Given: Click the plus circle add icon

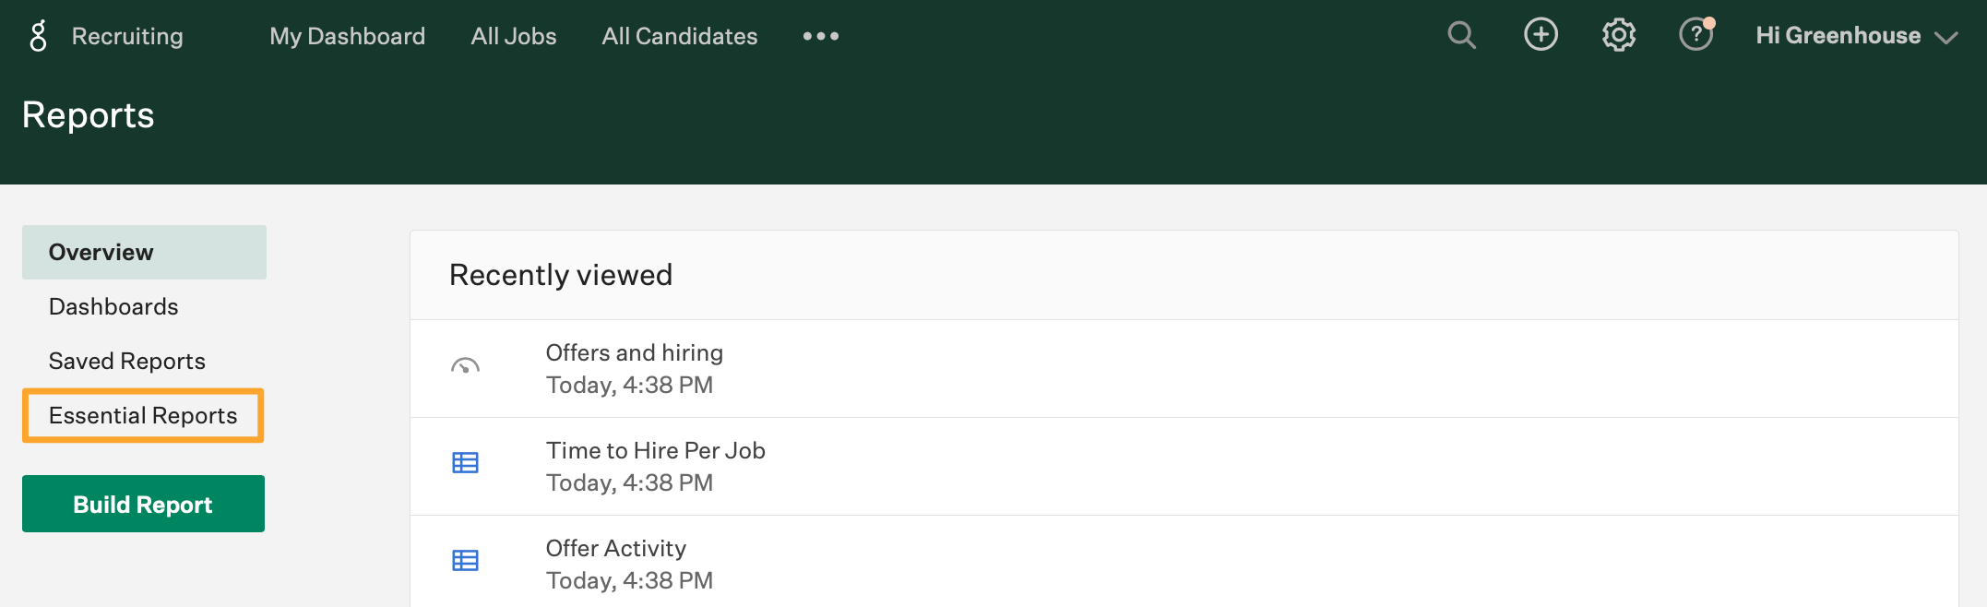Looking at the screenshot, I should (1541, 35).
